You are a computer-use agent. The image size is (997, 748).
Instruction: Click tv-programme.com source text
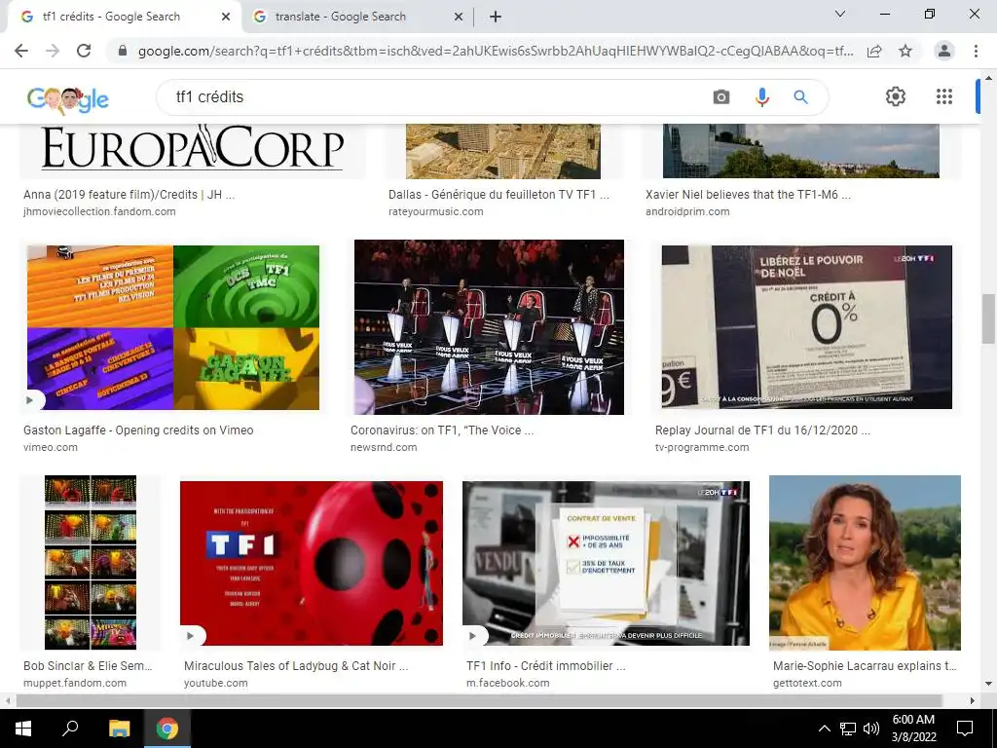pos(702,447)
